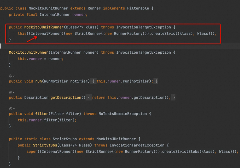240x168 pixels.
Task: Click the return keyword in getDescription body
Action: tap(98, 98)
